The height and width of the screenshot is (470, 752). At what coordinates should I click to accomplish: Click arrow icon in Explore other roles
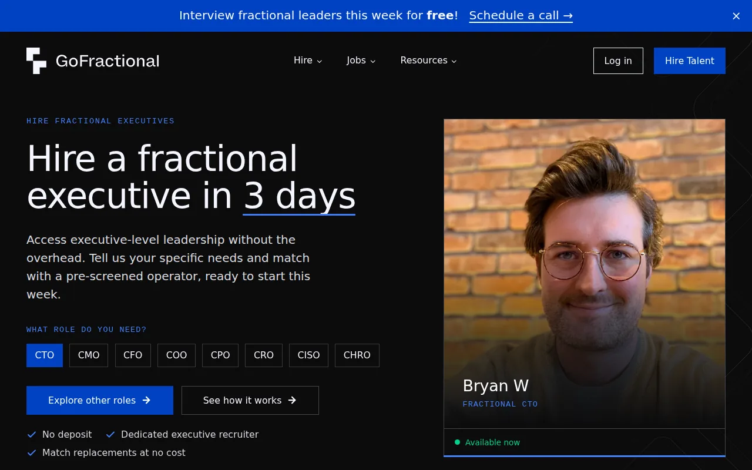tap(146, 400)
